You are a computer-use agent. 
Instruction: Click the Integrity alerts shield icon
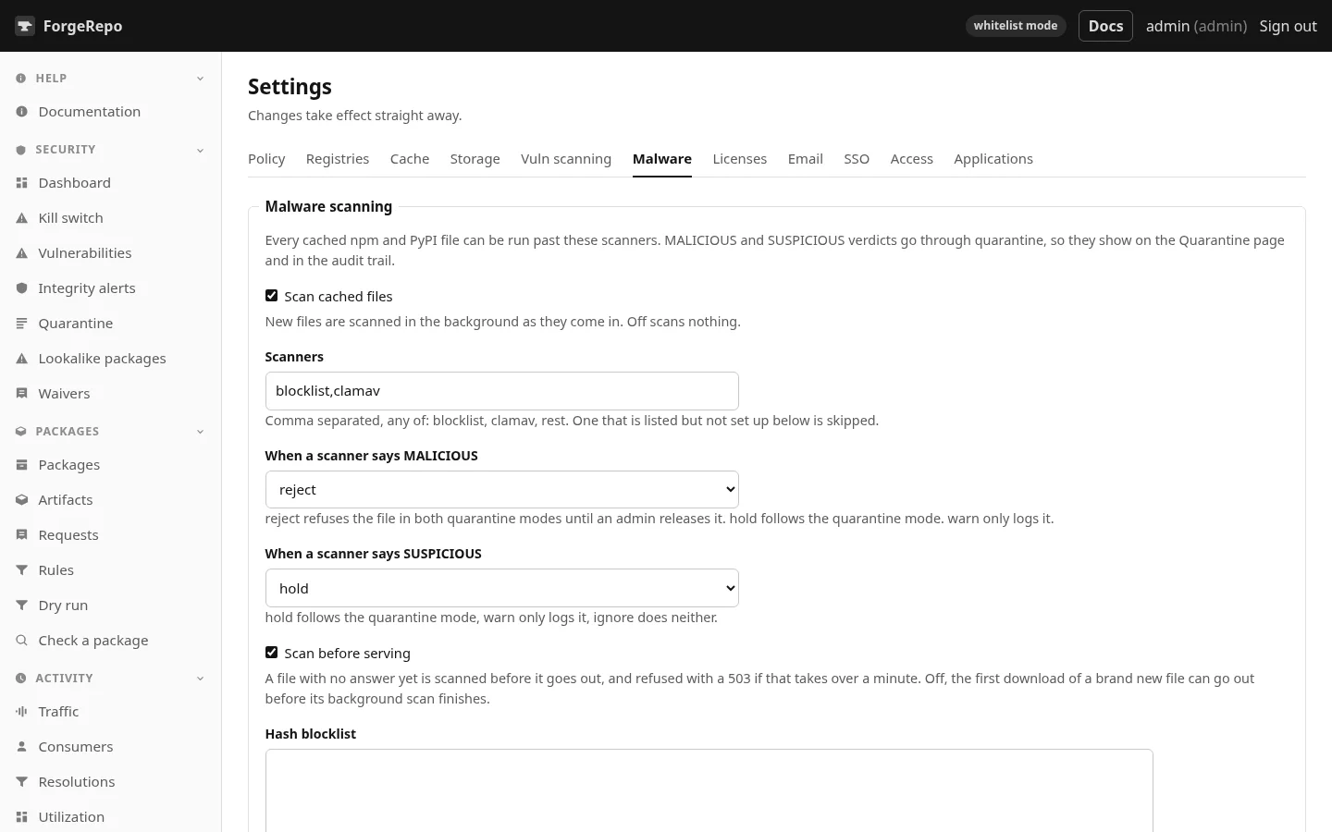click(22, 288)
